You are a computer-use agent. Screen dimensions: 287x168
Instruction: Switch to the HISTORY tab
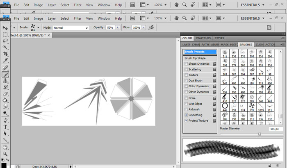(234, 45)
